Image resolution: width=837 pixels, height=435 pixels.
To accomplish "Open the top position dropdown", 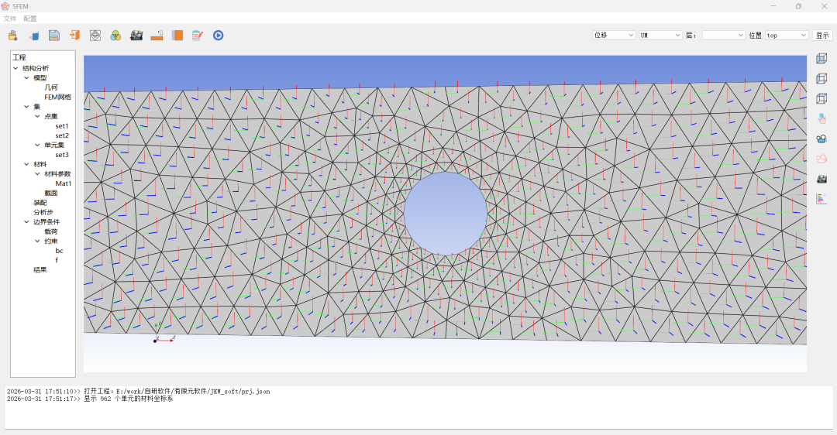I will [x=787, y=35].
